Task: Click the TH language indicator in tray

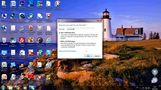Action: (x=137, y=88)
